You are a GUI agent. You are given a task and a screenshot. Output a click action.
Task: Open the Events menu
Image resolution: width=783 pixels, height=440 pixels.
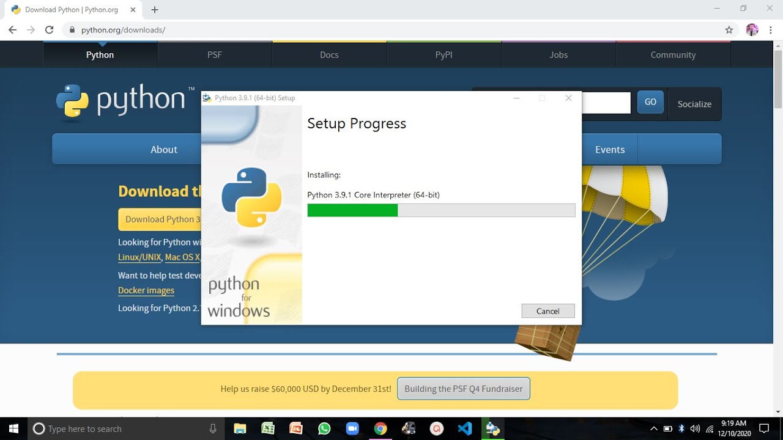[610, 149]
